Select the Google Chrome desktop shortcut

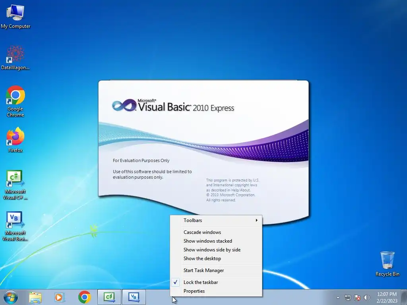tap(16, 101)
